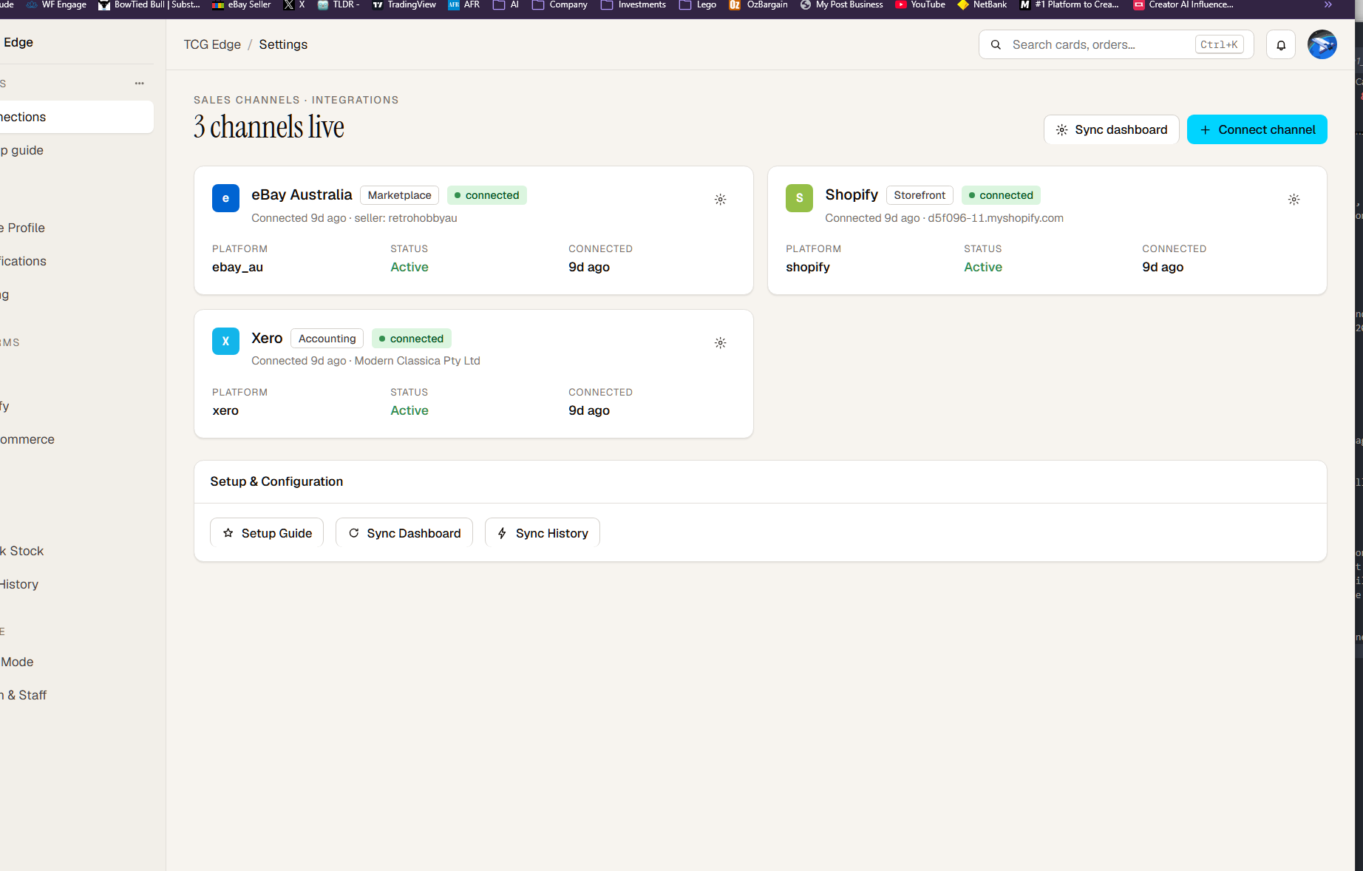This screenshot has height=871, width=1363.
Task: Open the NetBank bookmark
Action: pos(982,4)
